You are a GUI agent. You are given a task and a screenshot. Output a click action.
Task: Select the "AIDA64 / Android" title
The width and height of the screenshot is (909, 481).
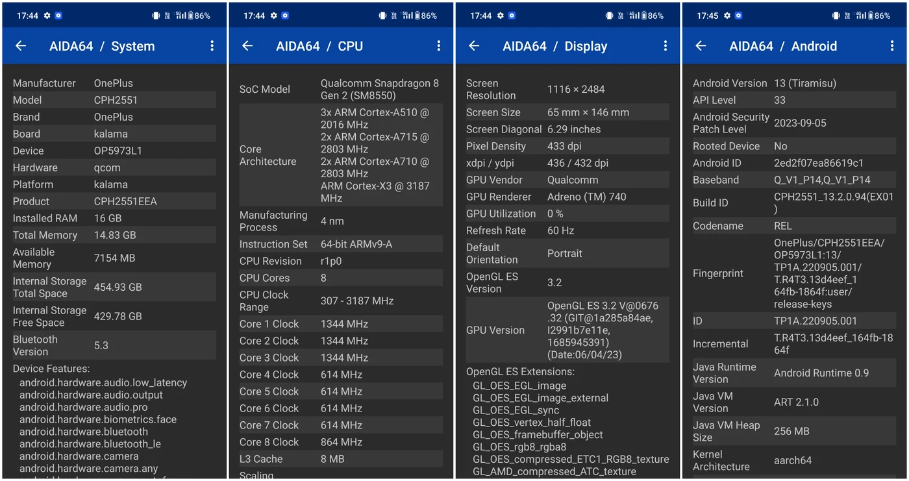coord(783,46)
